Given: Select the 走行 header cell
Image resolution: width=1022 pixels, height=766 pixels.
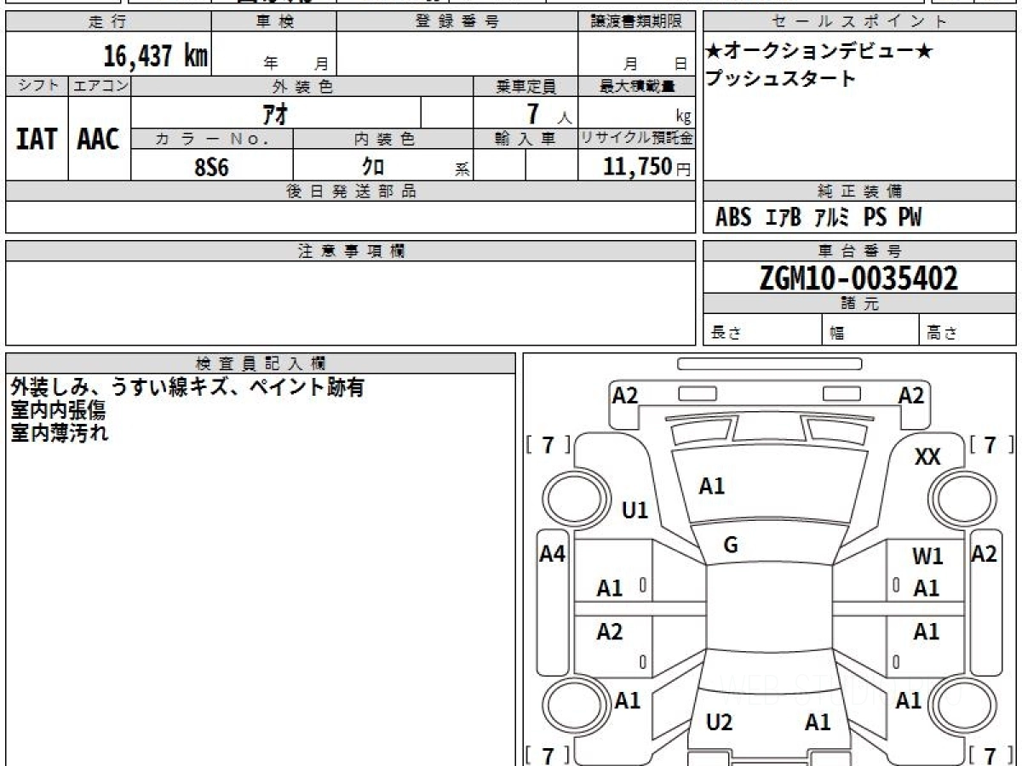Looking at the screenshot, I should pos(107,21).
